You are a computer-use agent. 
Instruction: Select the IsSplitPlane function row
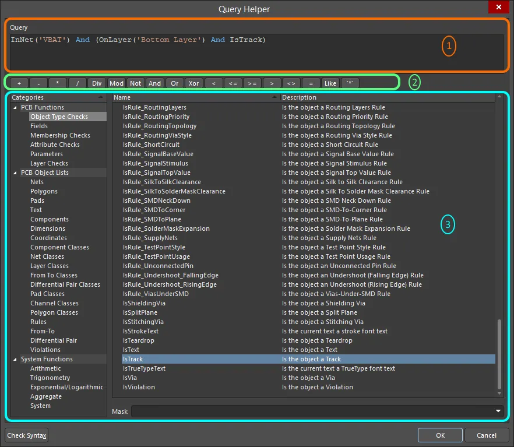click(308, 312)
